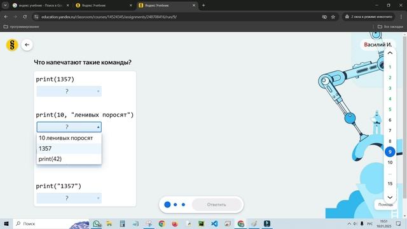Open the Windows Start menu
This screenshot has width=407, height=229.
pos(6,223)
